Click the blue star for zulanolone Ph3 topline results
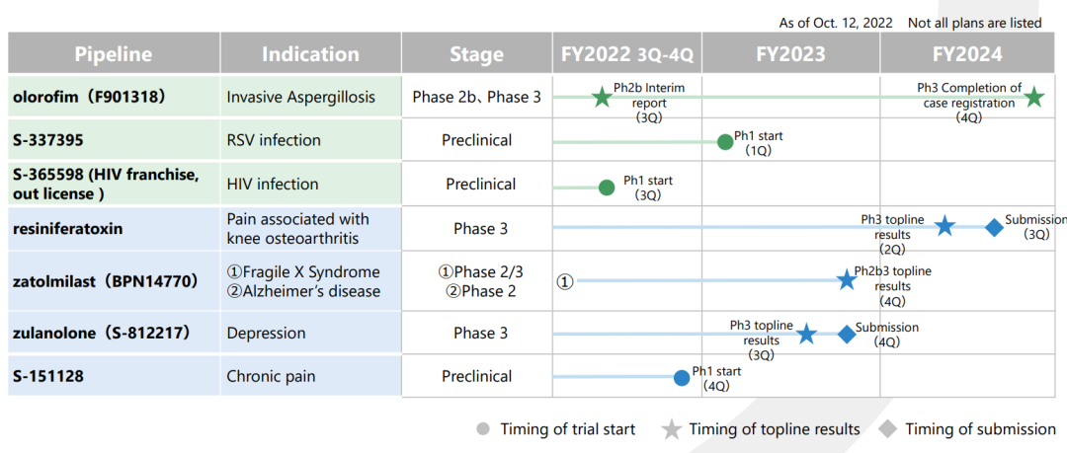The width and height of the screenshot is (1067, 453). click(x=806, y=334)
